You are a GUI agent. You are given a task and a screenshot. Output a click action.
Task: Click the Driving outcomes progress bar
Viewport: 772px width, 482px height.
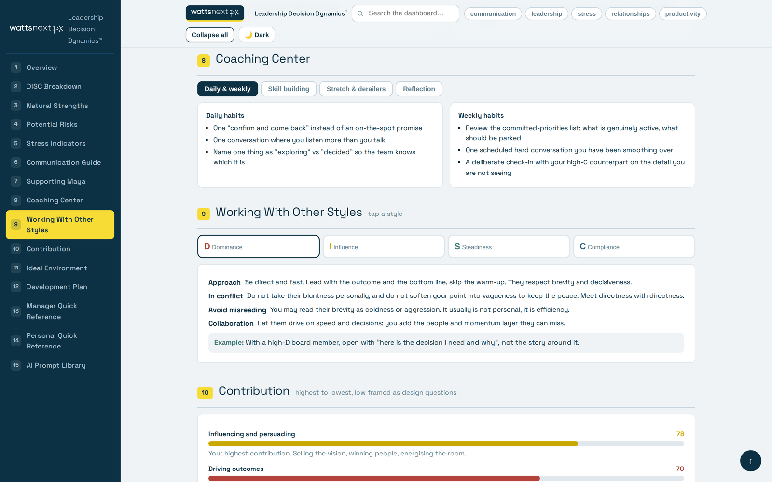446,478
